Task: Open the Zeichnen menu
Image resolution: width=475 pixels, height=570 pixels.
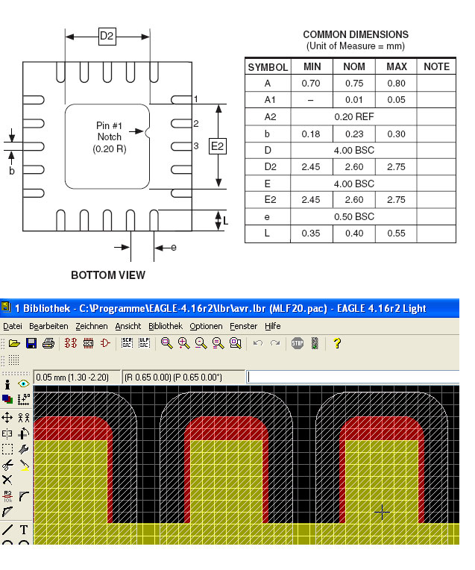Action: pos(91,326)
